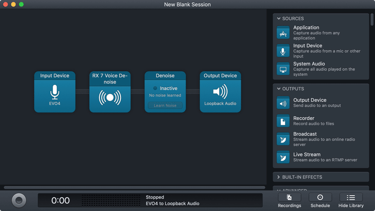Click 'EVO4 to Loopback Audio' status text
This screenshot has width=375, height=211.
[x=172, y=203]
